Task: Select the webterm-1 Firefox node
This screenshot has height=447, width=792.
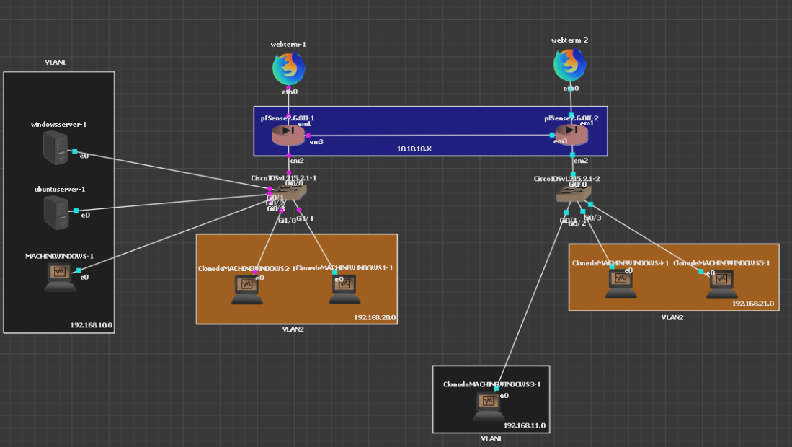Action: coord(288,69)
